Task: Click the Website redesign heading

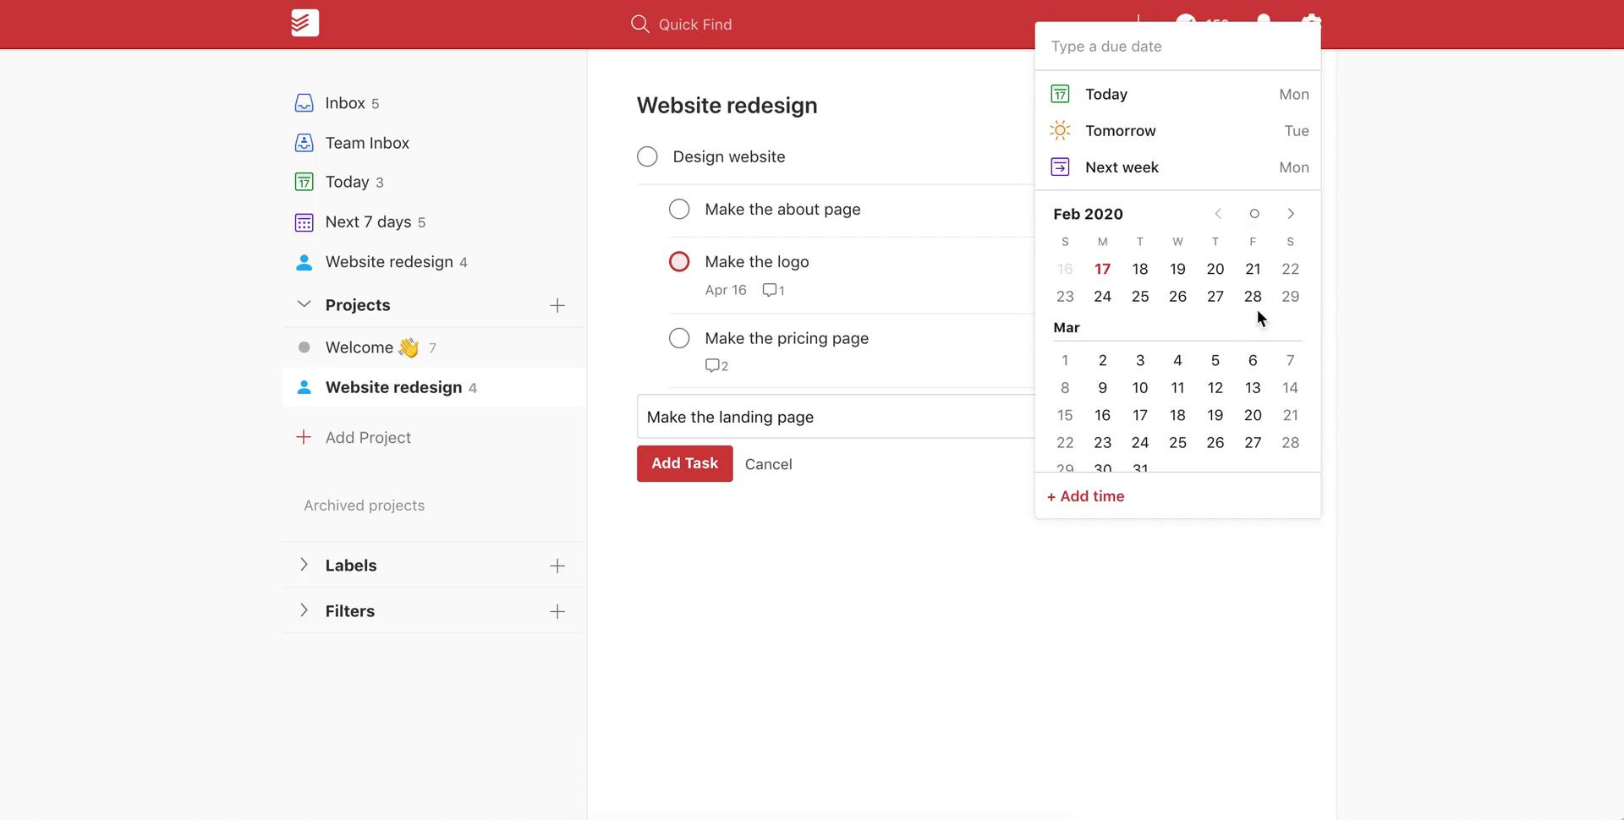Action: point(727,106)
